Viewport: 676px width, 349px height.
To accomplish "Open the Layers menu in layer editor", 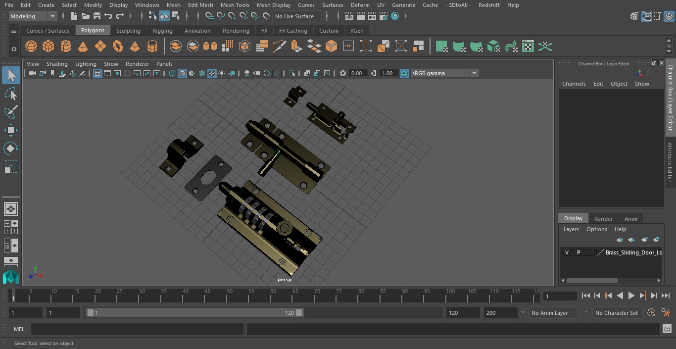I will click(x=571, y=229).
